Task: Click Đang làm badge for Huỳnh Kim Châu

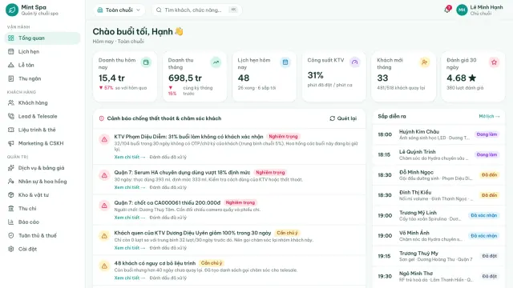Action: (x=487, y=134)
